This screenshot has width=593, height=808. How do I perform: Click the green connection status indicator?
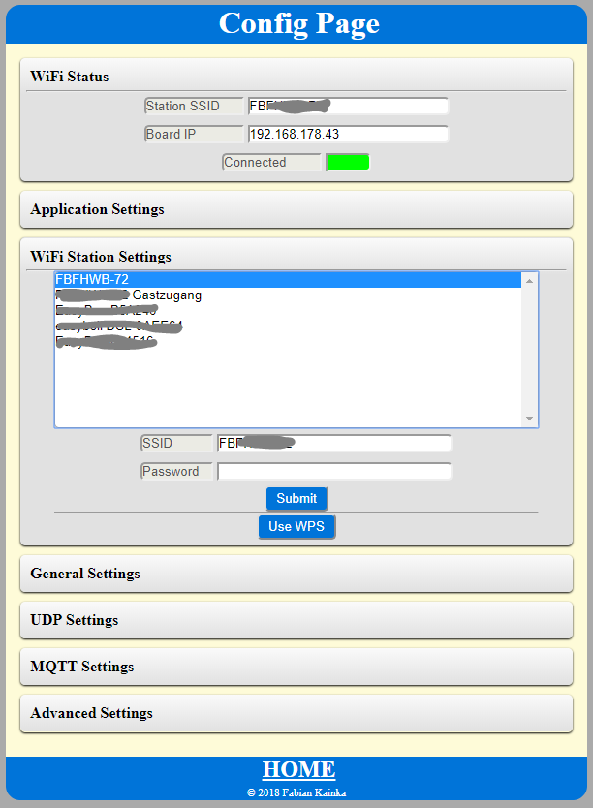tap(347, 162)
